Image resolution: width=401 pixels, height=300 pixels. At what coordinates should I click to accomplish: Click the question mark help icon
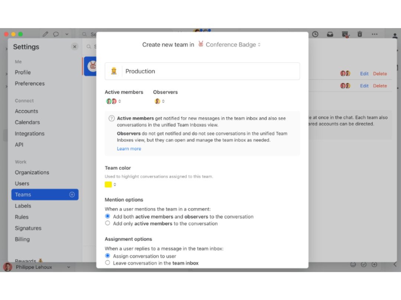(x=111, y=119)
